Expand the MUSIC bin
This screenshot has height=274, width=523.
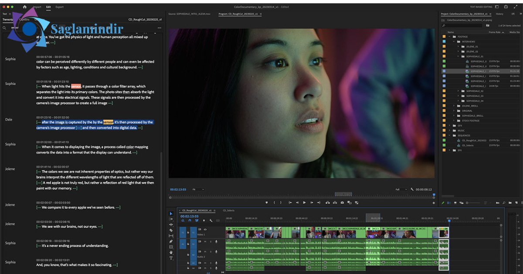pyautogui.click(x=449, y=130)
